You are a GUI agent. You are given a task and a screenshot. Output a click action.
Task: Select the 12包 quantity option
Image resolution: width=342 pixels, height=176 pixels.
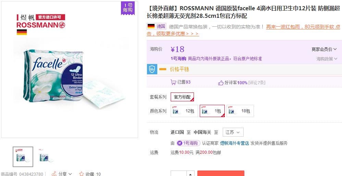pos(184,111)
